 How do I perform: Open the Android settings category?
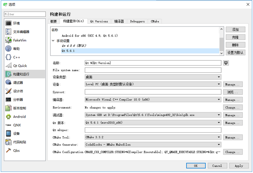click(25, 116)
